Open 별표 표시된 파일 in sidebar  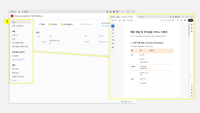(x=18, y=26)
